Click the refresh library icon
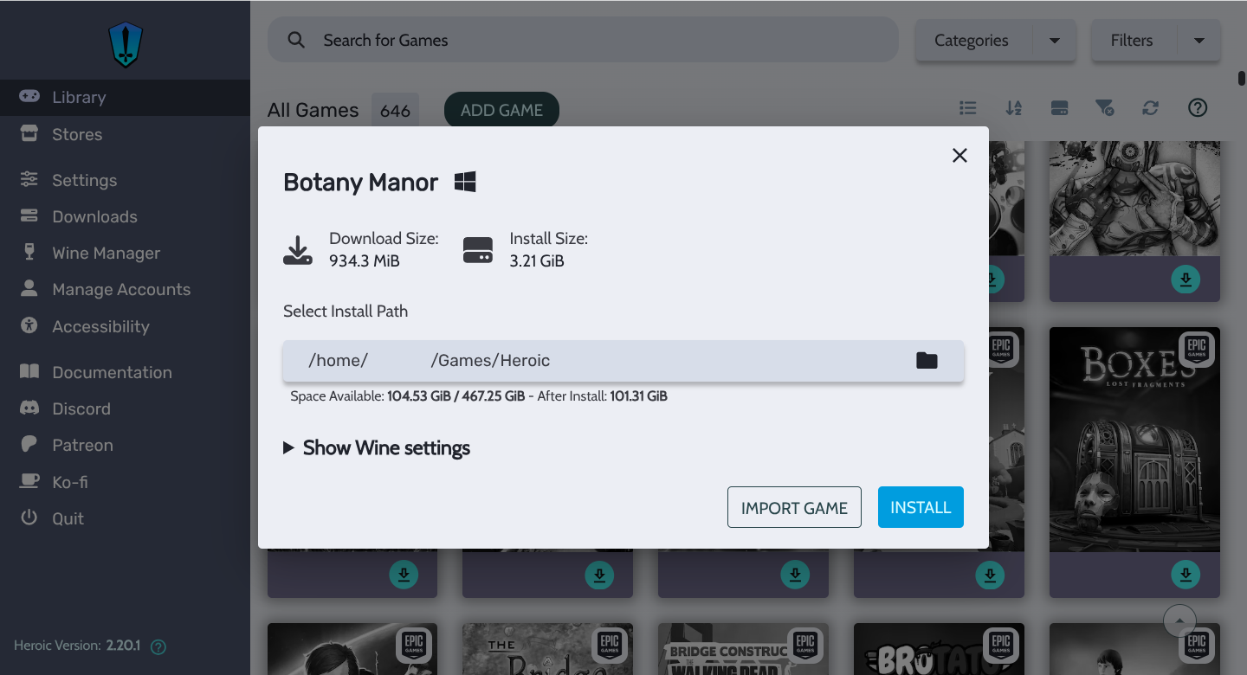Screen dimensions: 1247x675 [1150, 108]
